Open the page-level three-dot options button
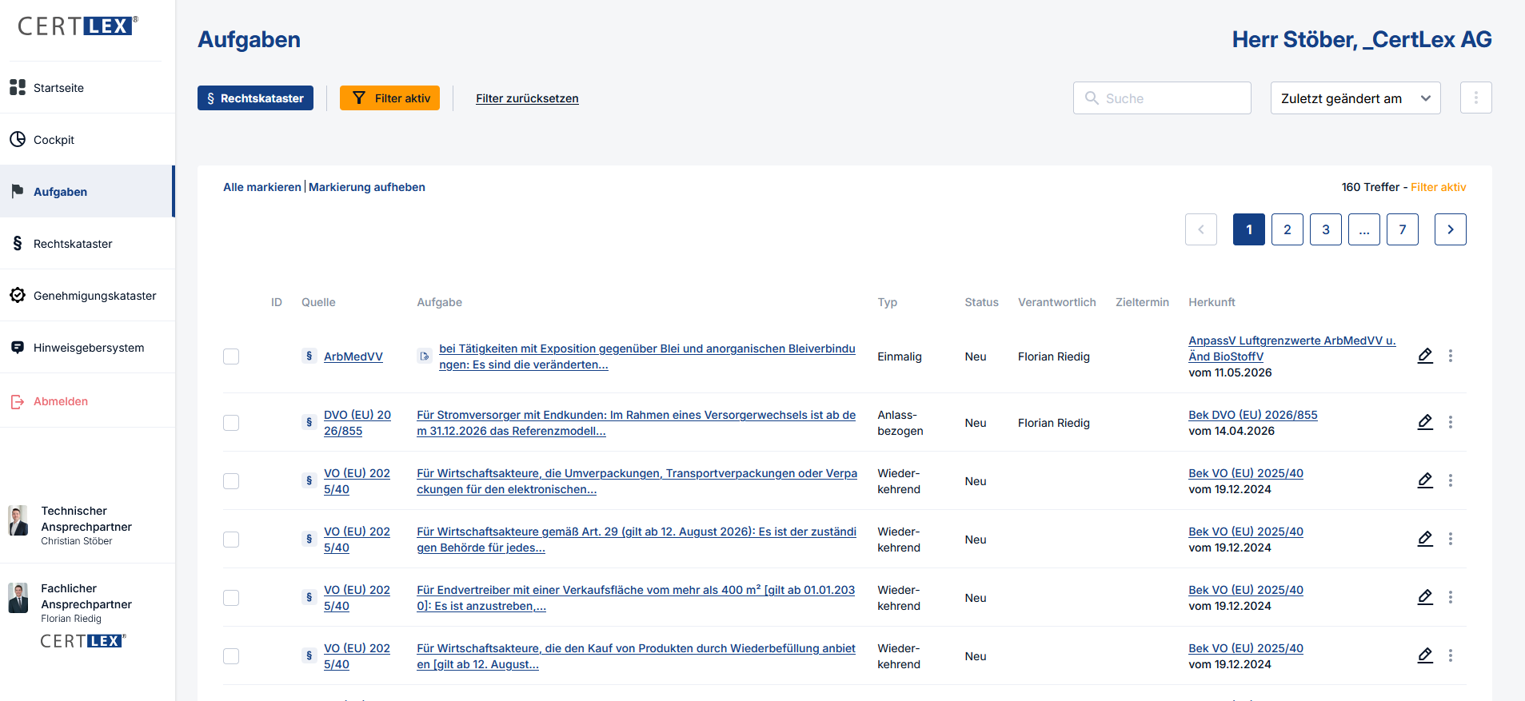1525x701 pixels. [1476, 98]
